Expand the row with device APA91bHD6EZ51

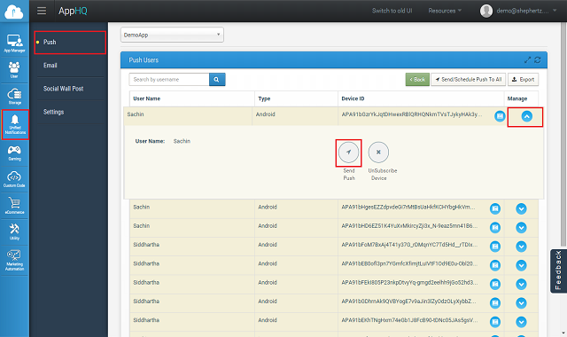521,228
